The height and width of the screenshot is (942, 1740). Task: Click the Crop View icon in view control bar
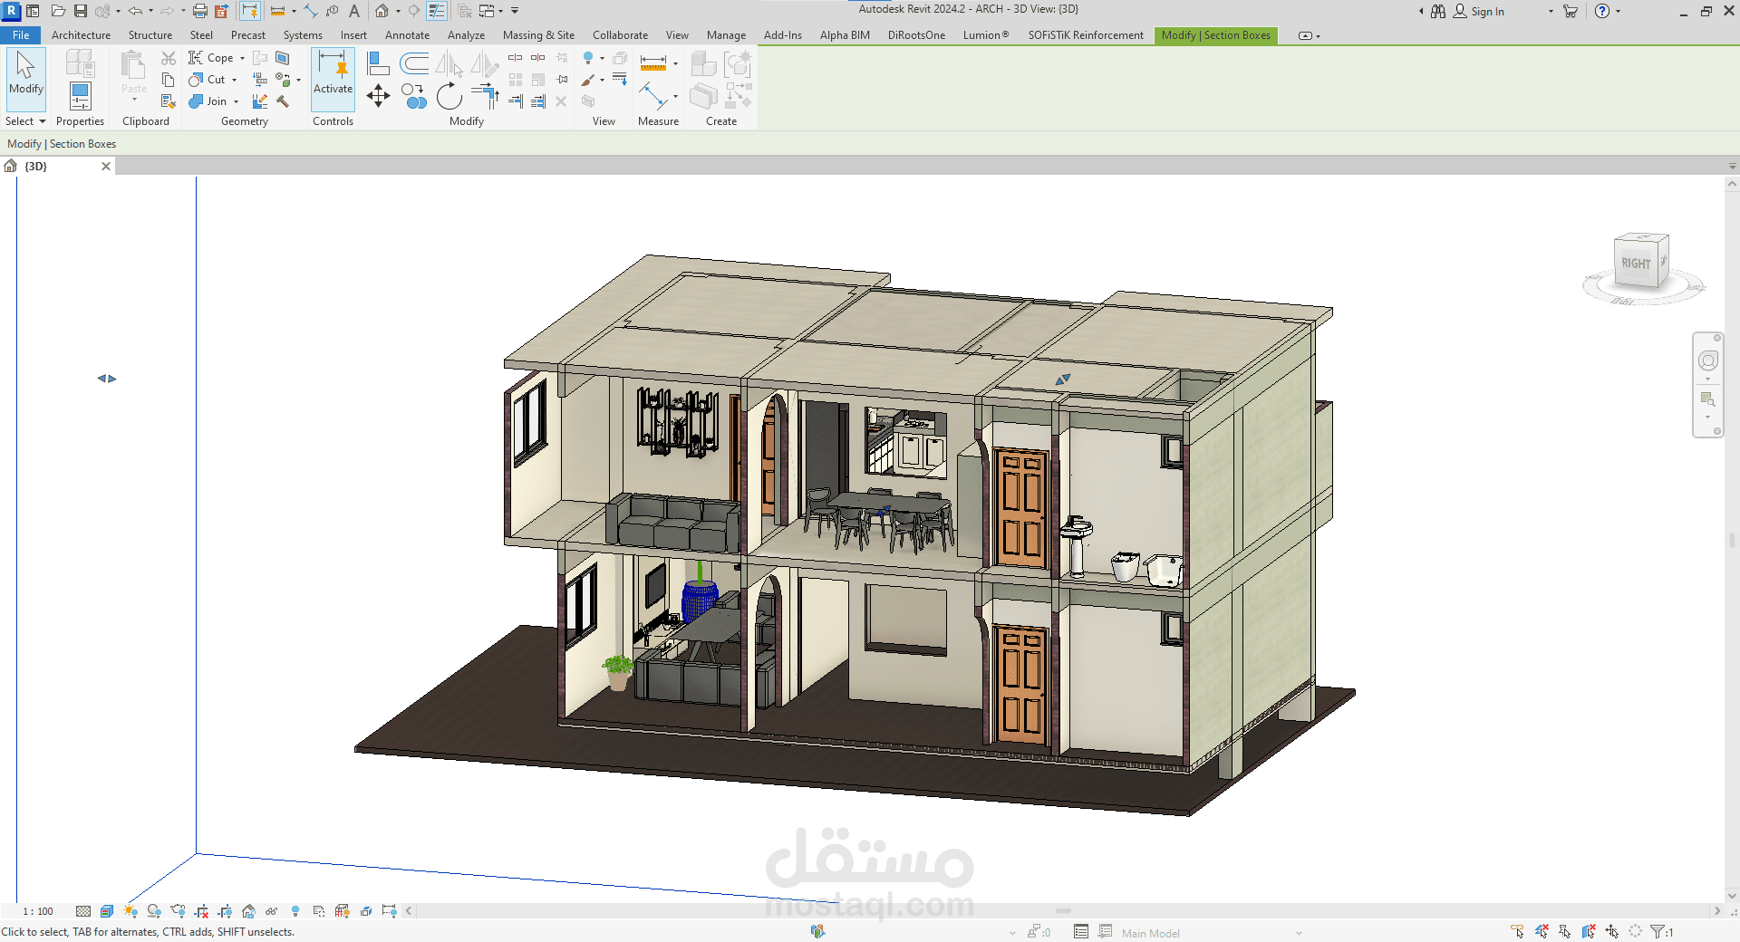pyautogui.click(x=201, y=911)
